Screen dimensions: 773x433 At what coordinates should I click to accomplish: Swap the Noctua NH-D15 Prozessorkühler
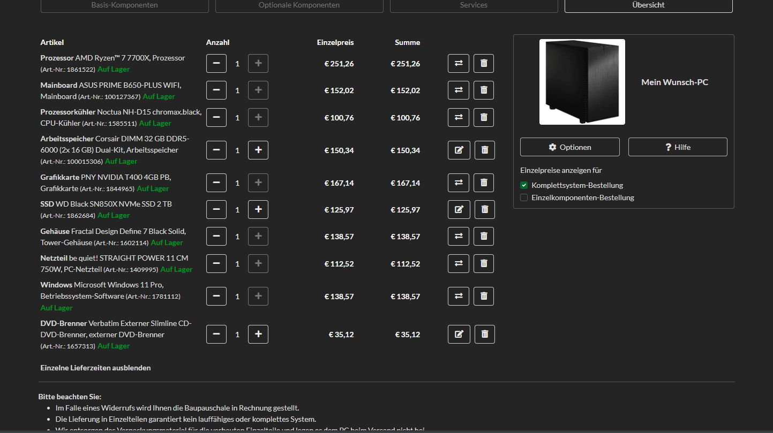459,117
